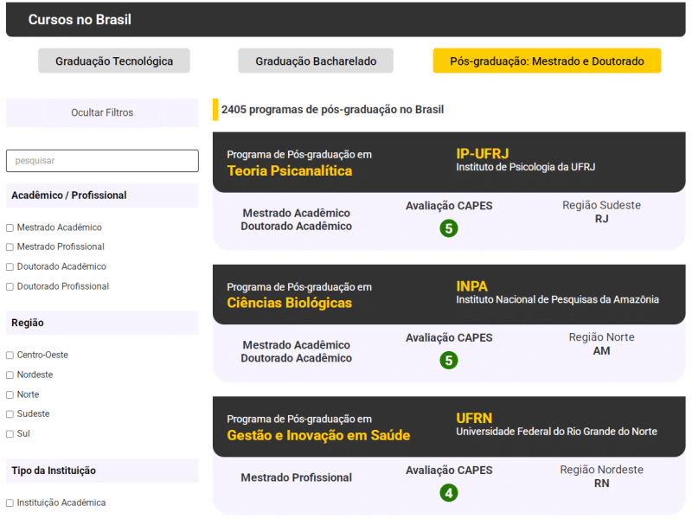
Task: Select the Doutorado Profissional checkbox
Action: tap(10, 287)
